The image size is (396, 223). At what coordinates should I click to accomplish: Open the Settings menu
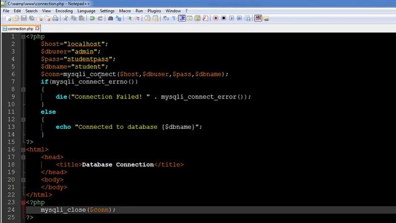click(x=107, y=11)
